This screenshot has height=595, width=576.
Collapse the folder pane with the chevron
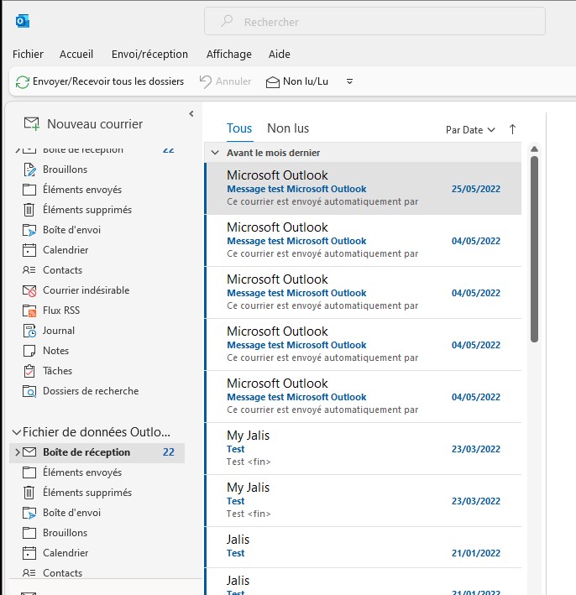[x=191, y=113]
